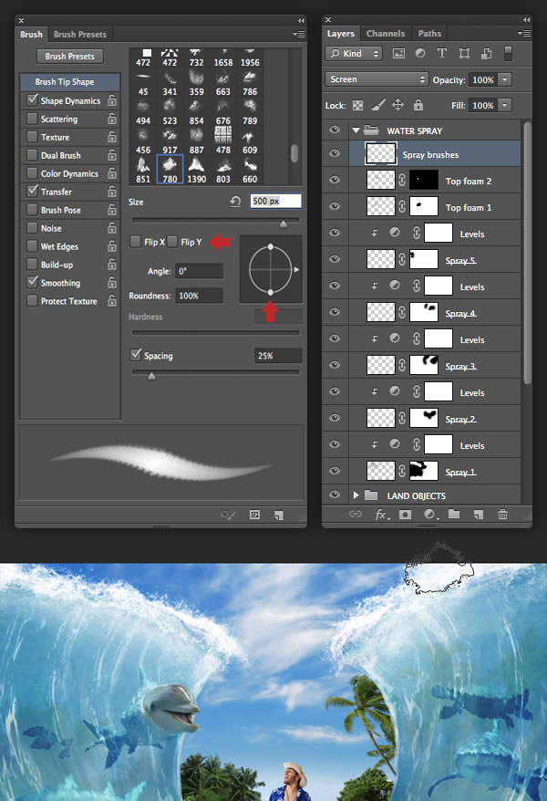
Task: Lock image pixels brush icon
Action: click(378, 105)
